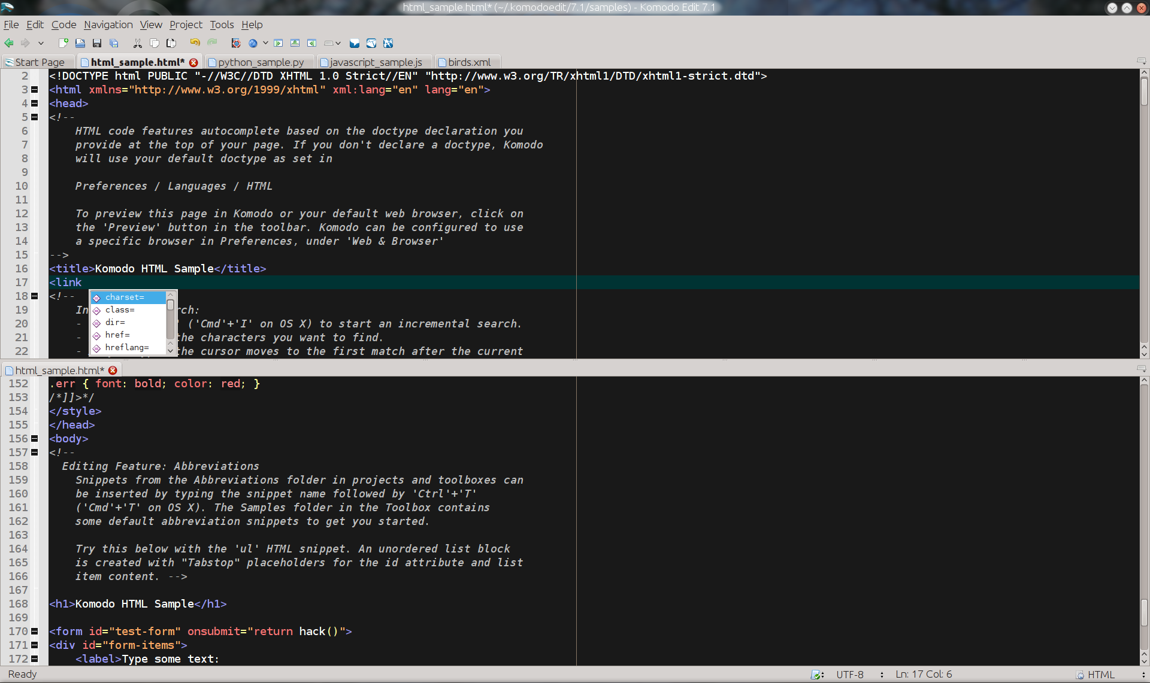Open the dropdown arrow beside the globe icon
The height and width of the screenshot is (683, 1150).
pyautogui.click(x=265, y=43)
